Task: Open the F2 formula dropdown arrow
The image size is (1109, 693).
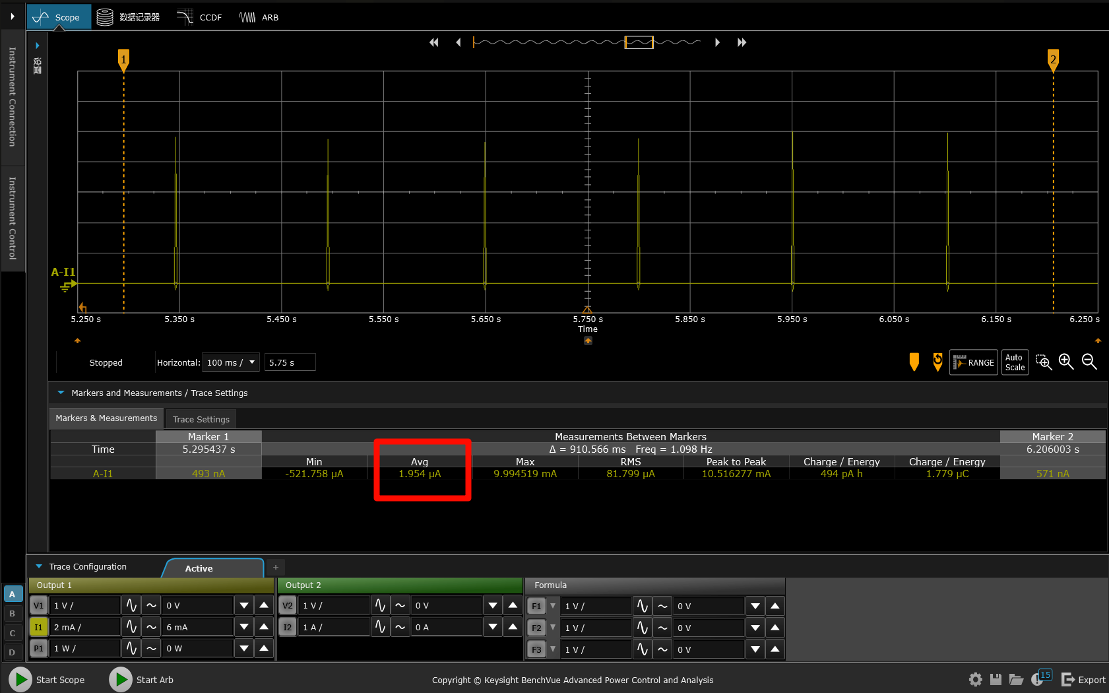Action: [553, 628]
